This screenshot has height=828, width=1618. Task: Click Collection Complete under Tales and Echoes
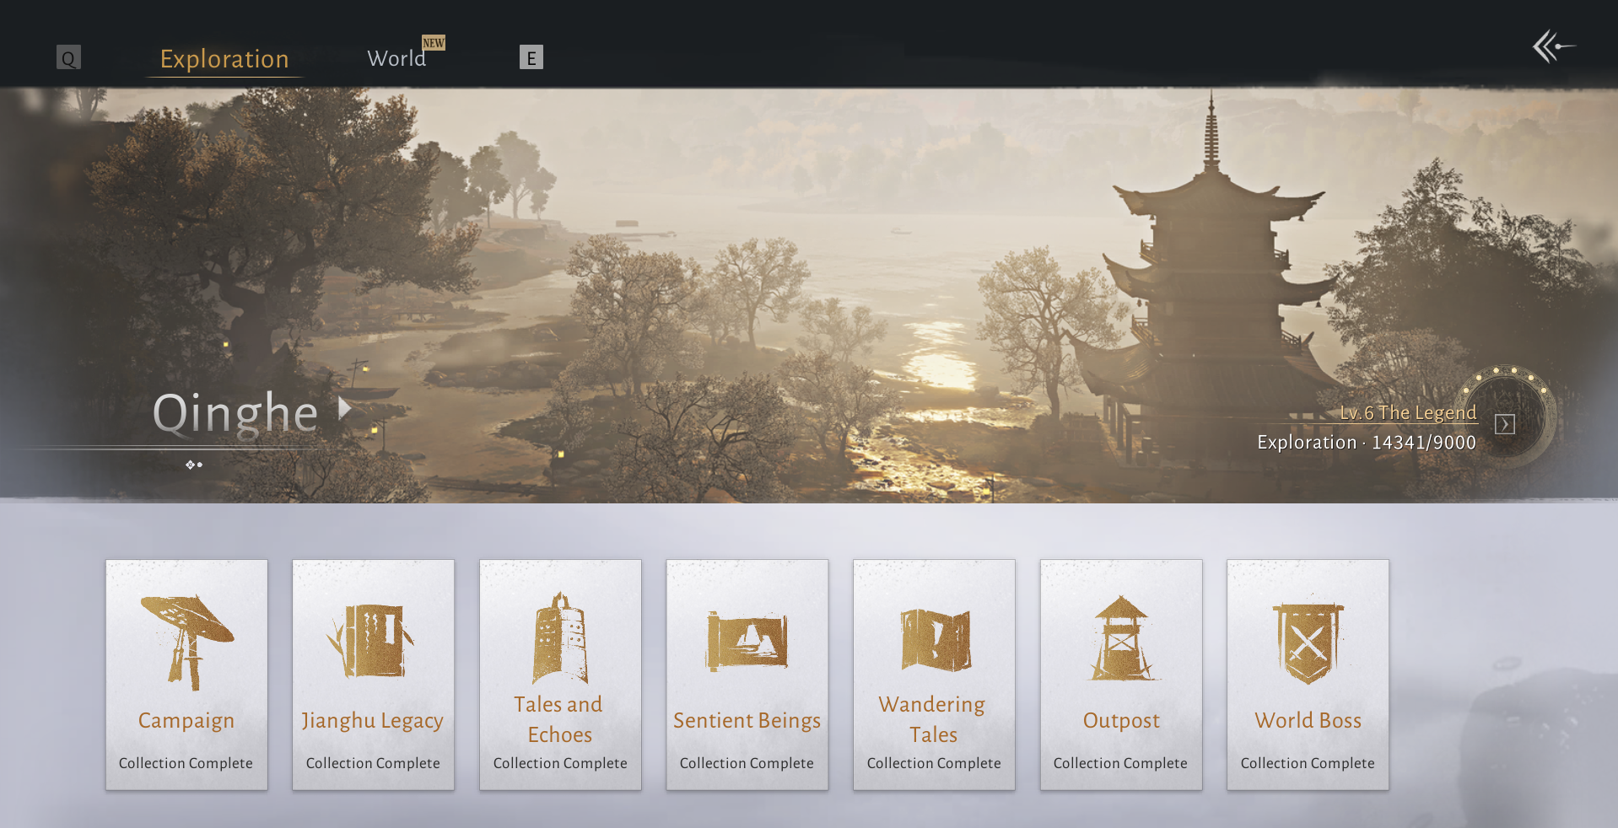click(x=560, y=763)
